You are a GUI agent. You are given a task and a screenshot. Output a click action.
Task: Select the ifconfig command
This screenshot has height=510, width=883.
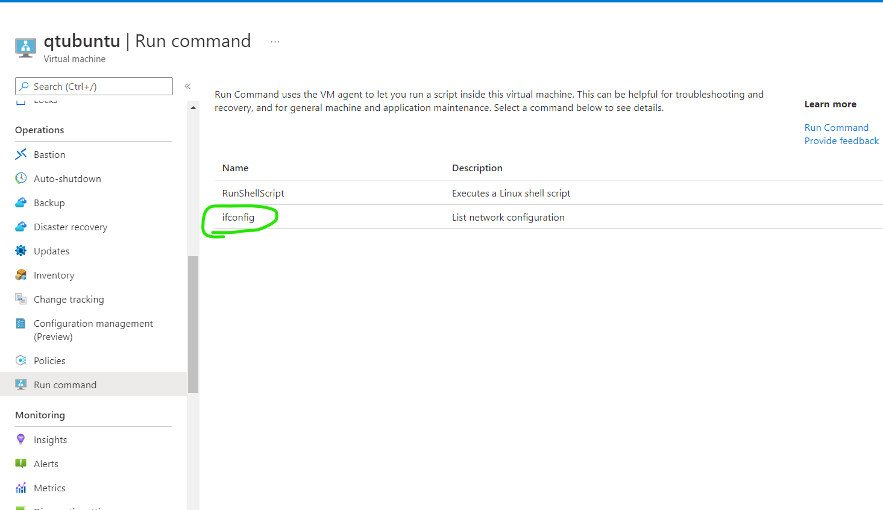click(238, 217)
